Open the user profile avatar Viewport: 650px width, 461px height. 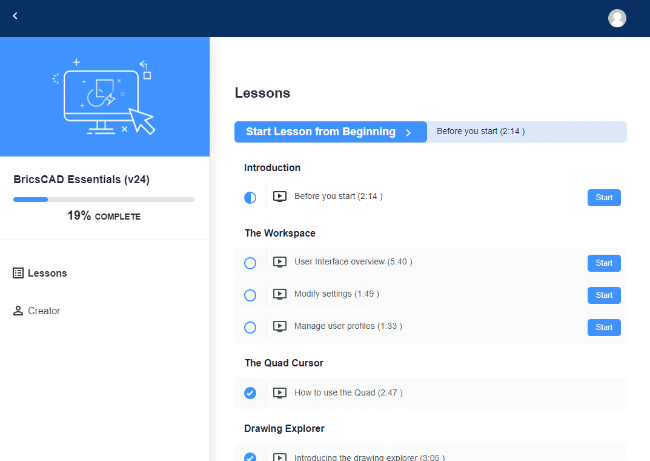click(x=617, y=18)
